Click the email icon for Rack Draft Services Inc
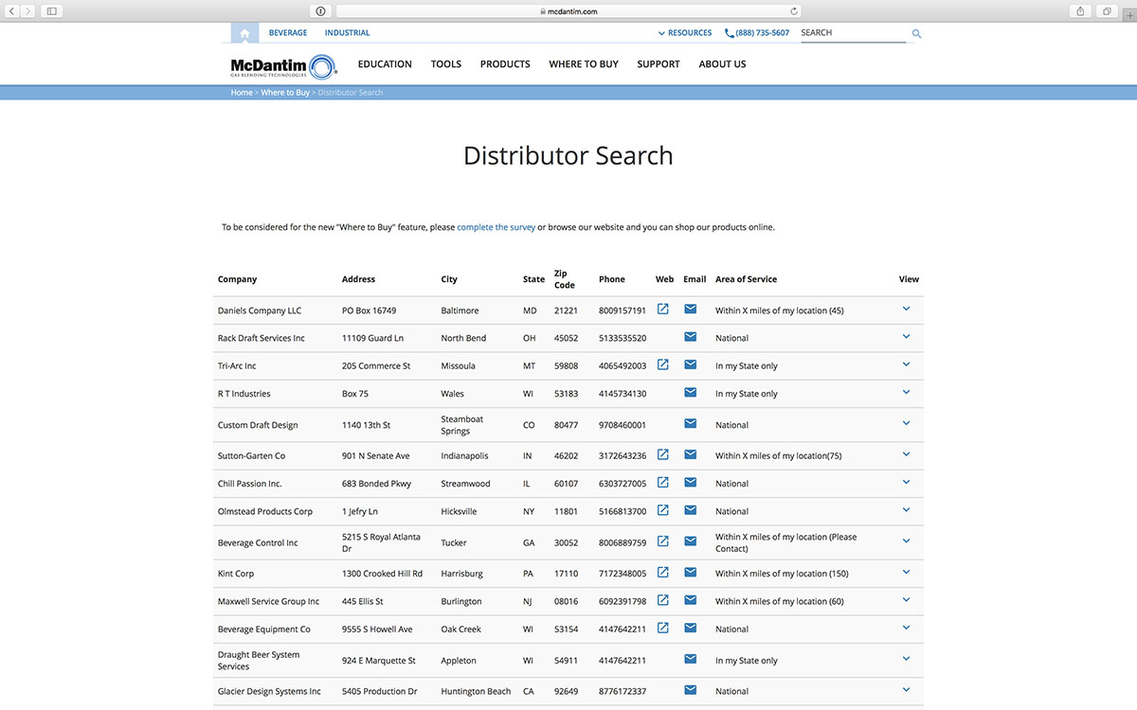 [x=691, y=337]
